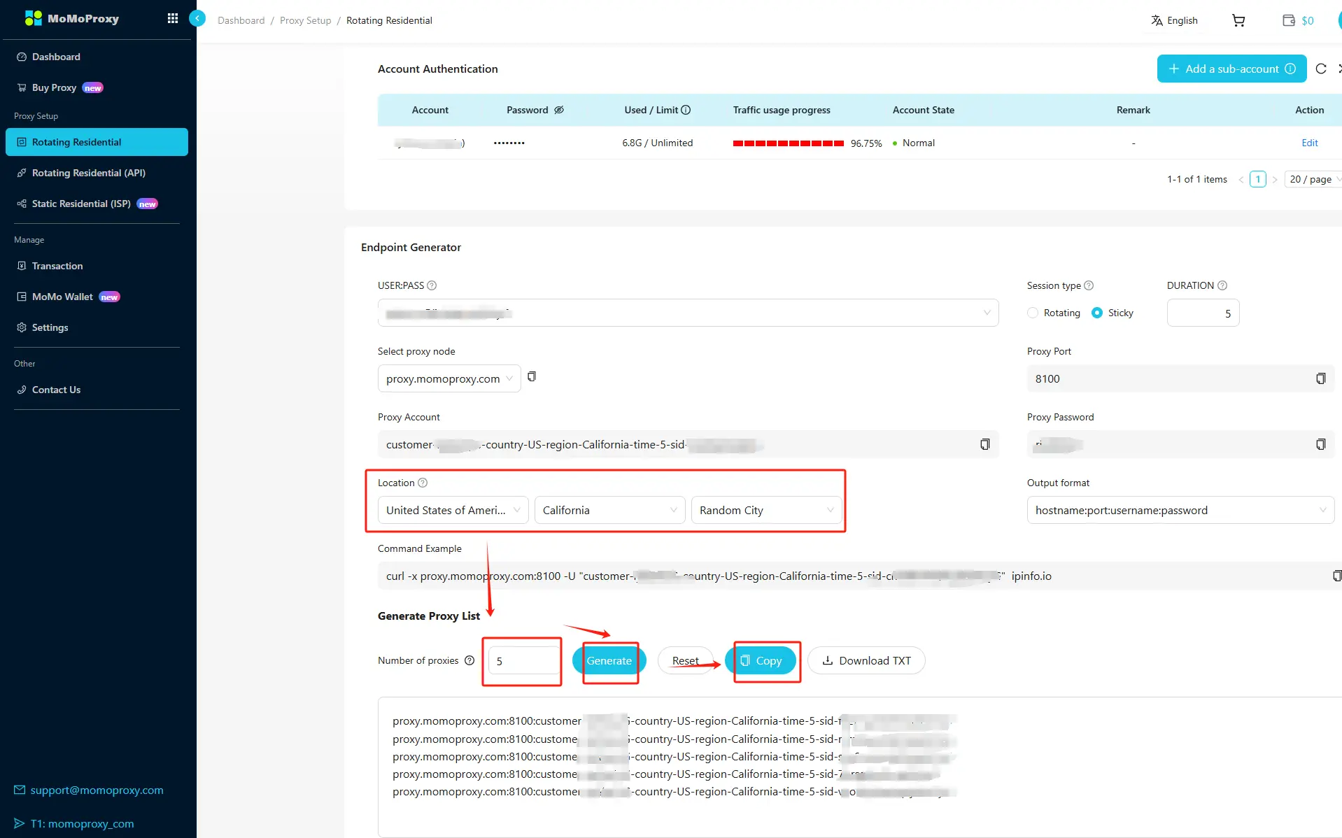
Task: Click the traffic usage progress bar
Action: (x=788, y=143)
